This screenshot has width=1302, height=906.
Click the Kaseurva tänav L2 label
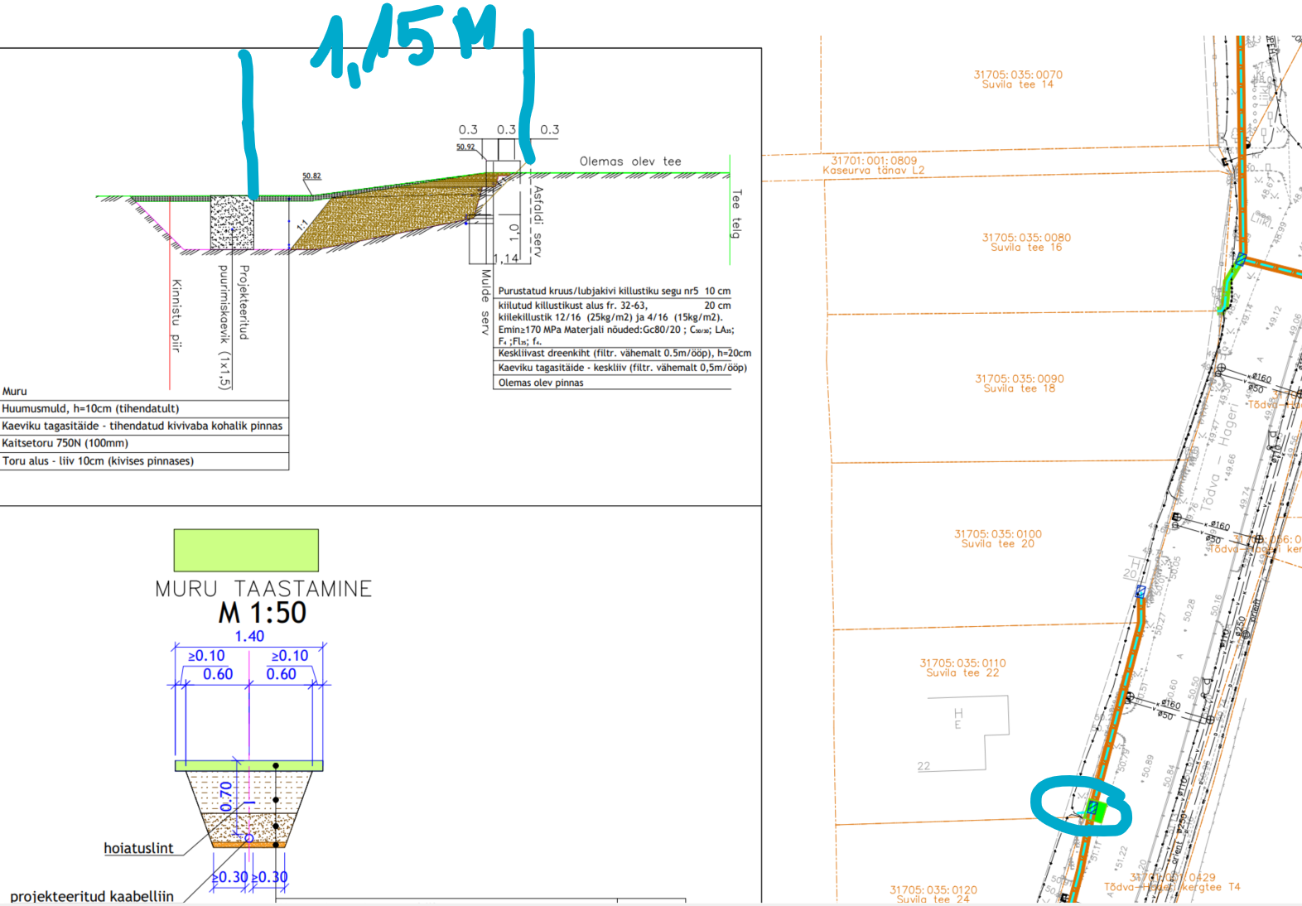[874, 166]
